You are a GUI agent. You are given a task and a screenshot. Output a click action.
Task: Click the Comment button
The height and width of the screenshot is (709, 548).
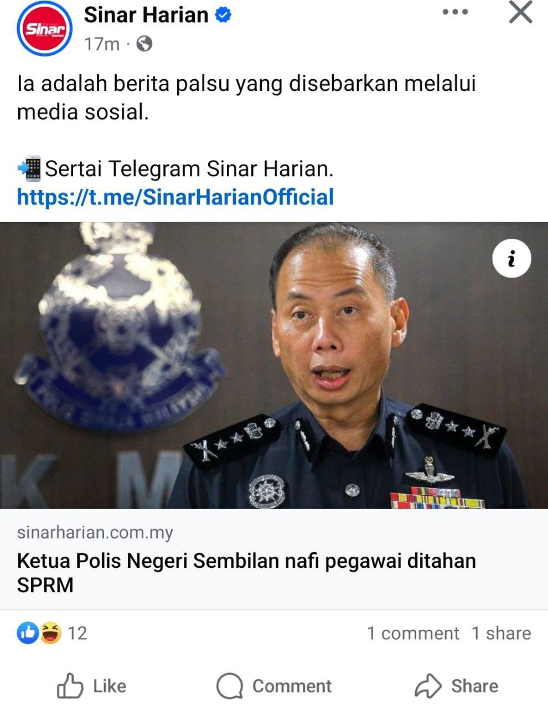274,686
